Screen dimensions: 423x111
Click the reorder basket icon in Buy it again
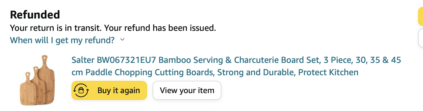(x=81, y=91)
